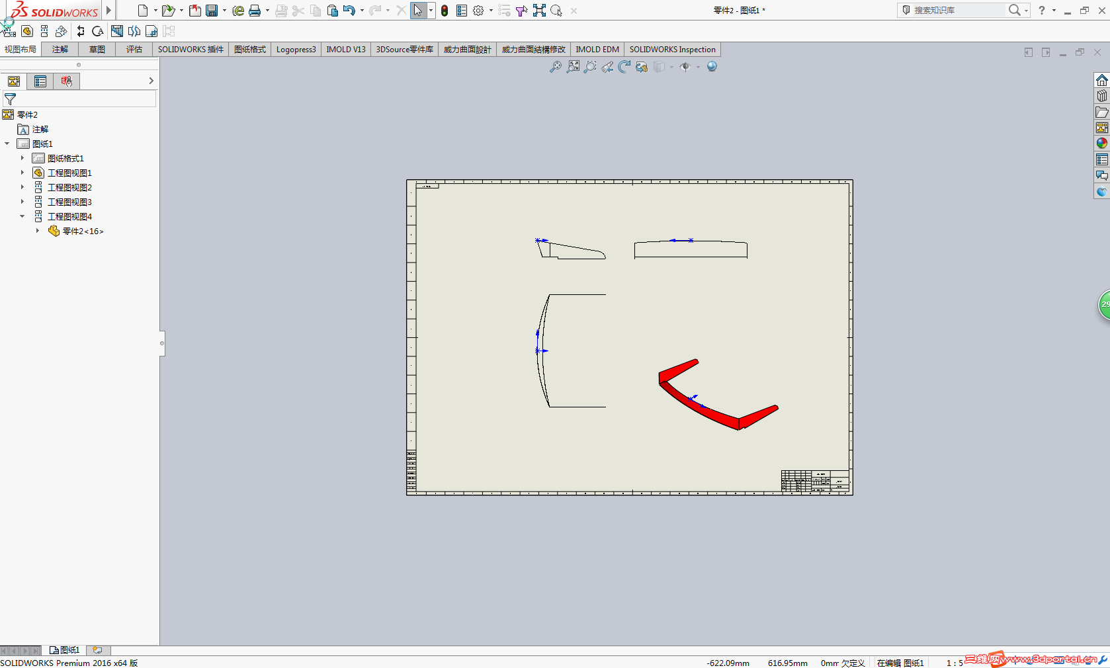Open the 3DSource零件库 tab
Viewport: 1110px width, 668px height.
[405, 50]
